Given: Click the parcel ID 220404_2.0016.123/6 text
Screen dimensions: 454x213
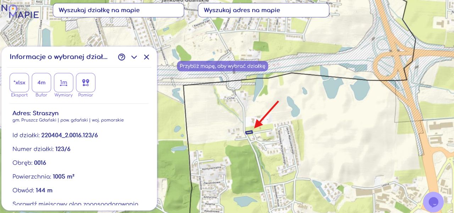Looking at the screenshot, I should pyautogui.click(x=70, y=135).
